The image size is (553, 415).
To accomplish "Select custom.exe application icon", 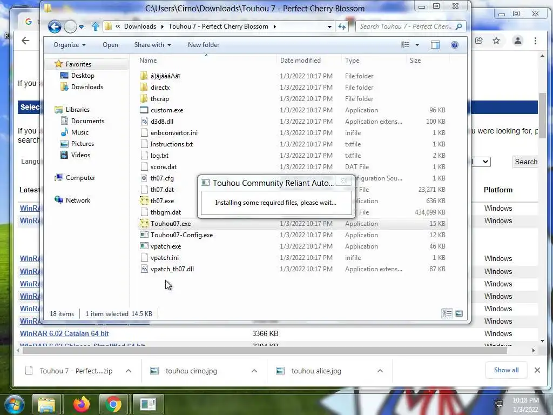I will (144, 110).
